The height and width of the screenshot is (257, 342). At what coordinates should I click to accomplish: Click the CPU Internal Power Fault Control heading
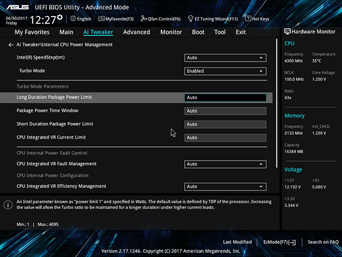(52, 153)
